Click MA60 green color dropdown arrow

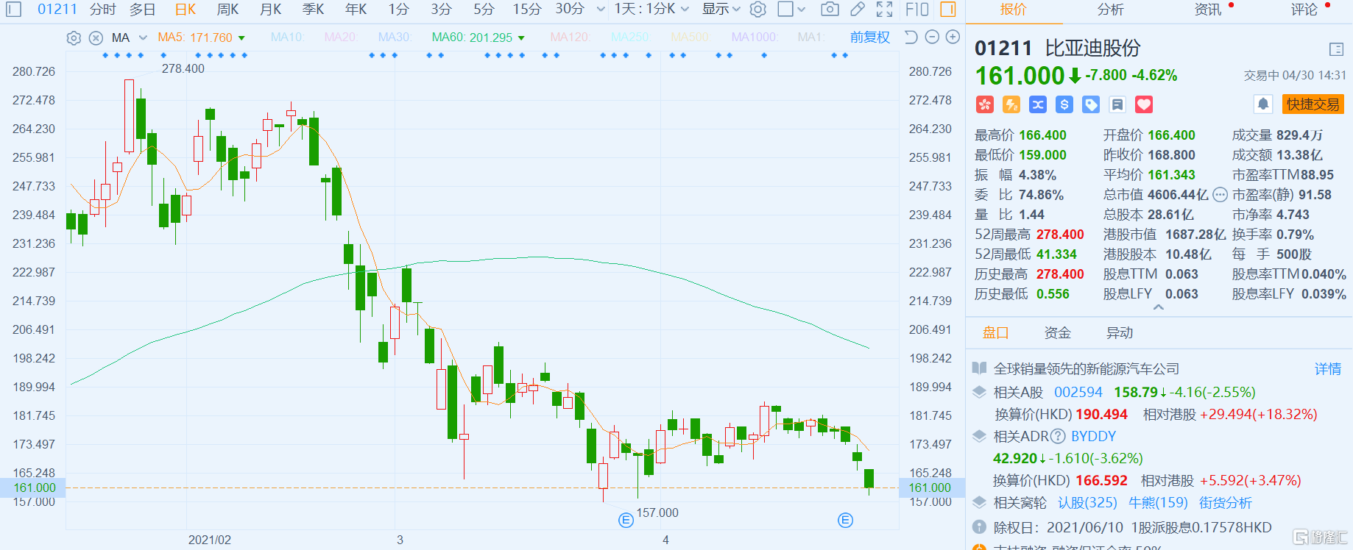click(x=522, y=38)
